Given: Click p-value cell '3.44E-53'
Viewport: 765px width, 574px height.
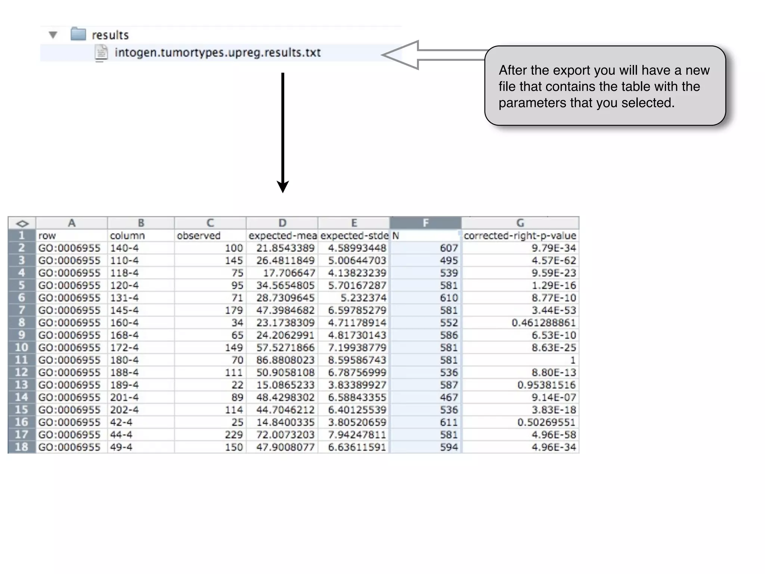Looking at the screenshot, I should coord(520,310).
